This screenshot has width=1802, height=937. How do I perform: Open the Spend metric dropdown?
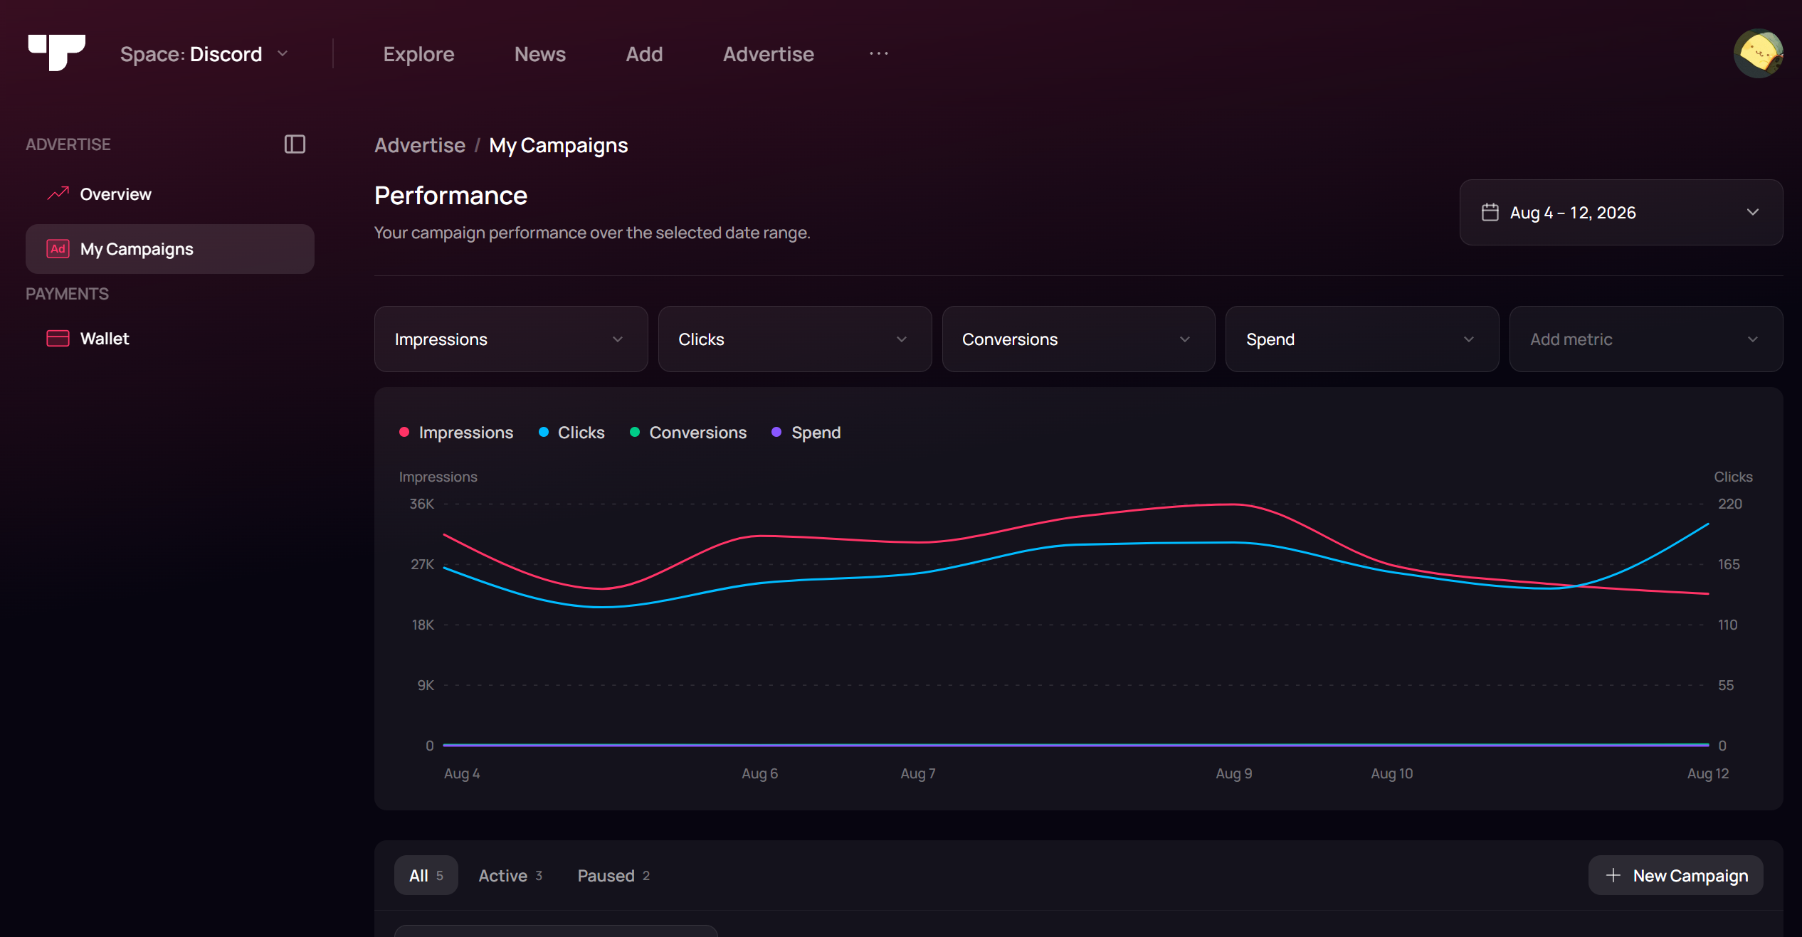(1361, 339)
